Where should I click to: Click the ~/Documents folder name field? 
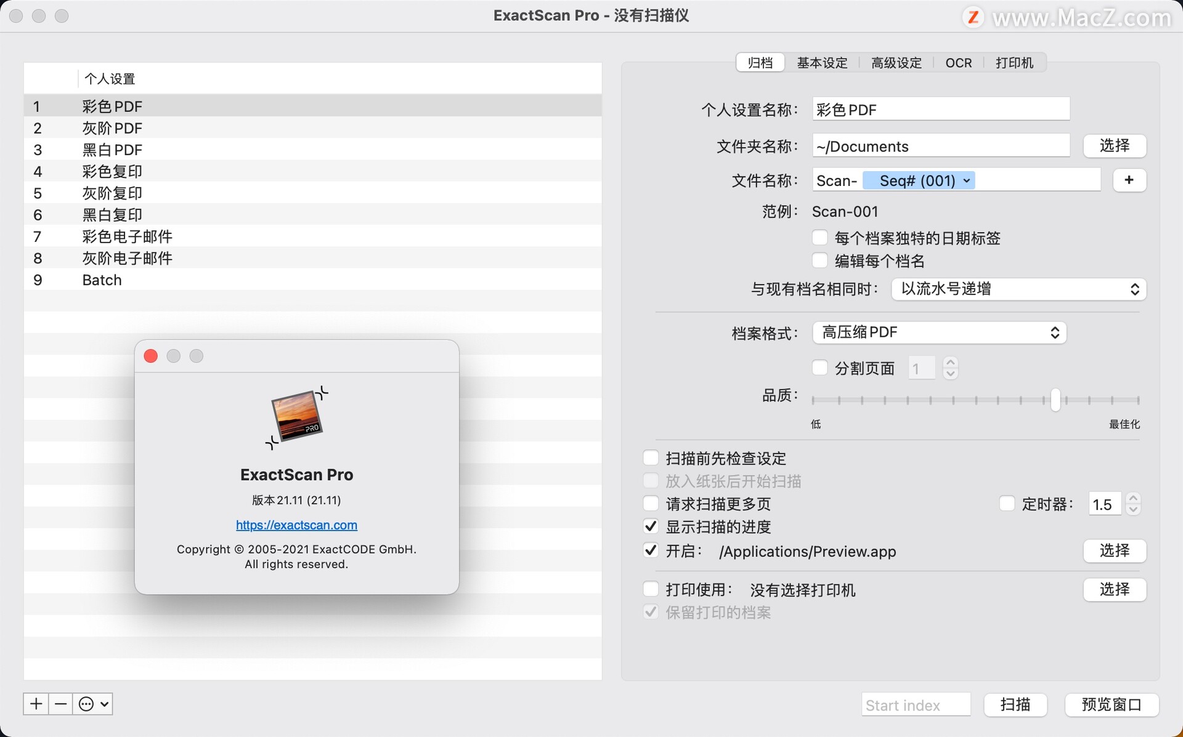[x=941, y=146]
